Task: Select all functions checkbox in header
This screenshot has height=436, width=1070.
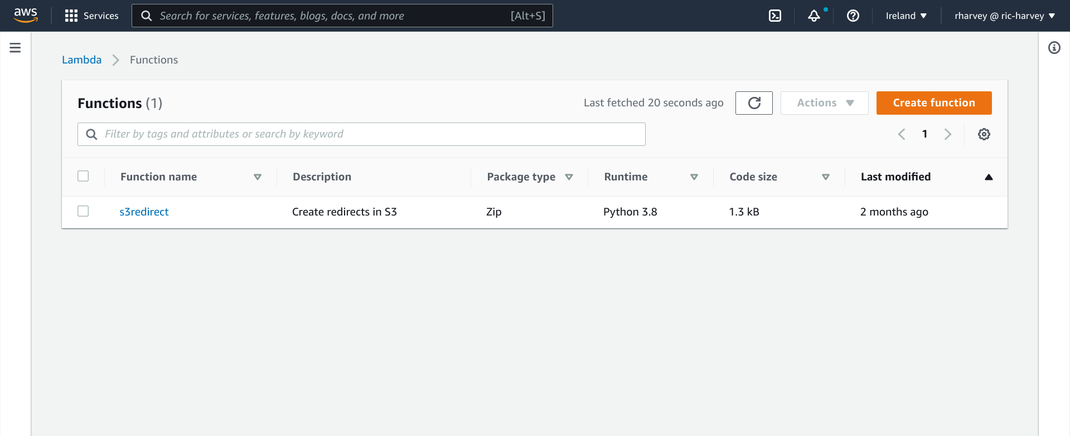Action: pos(83,176)
